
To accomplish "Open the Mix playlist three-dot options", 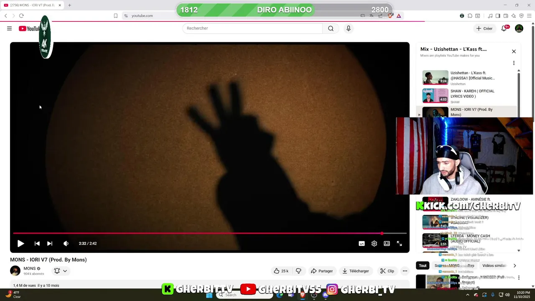I will coord(514,63).
